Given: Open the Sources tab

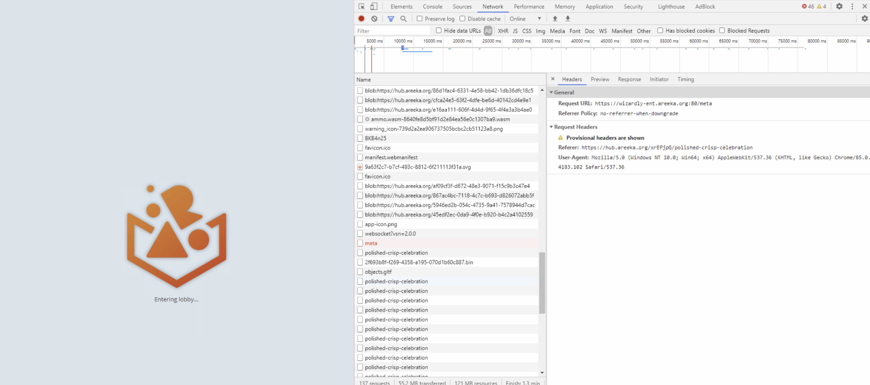Looking at the screenshot, I should tap(462, 6).
